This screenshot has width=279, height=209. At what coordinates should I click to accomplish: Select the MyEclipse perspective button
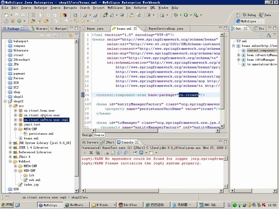point(249,21)
